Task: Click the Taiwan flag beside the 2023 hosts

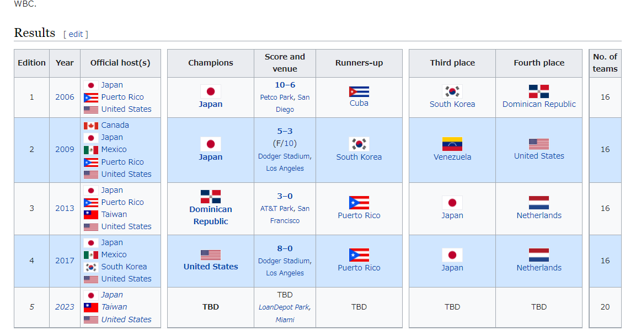Action: (91, 307)
